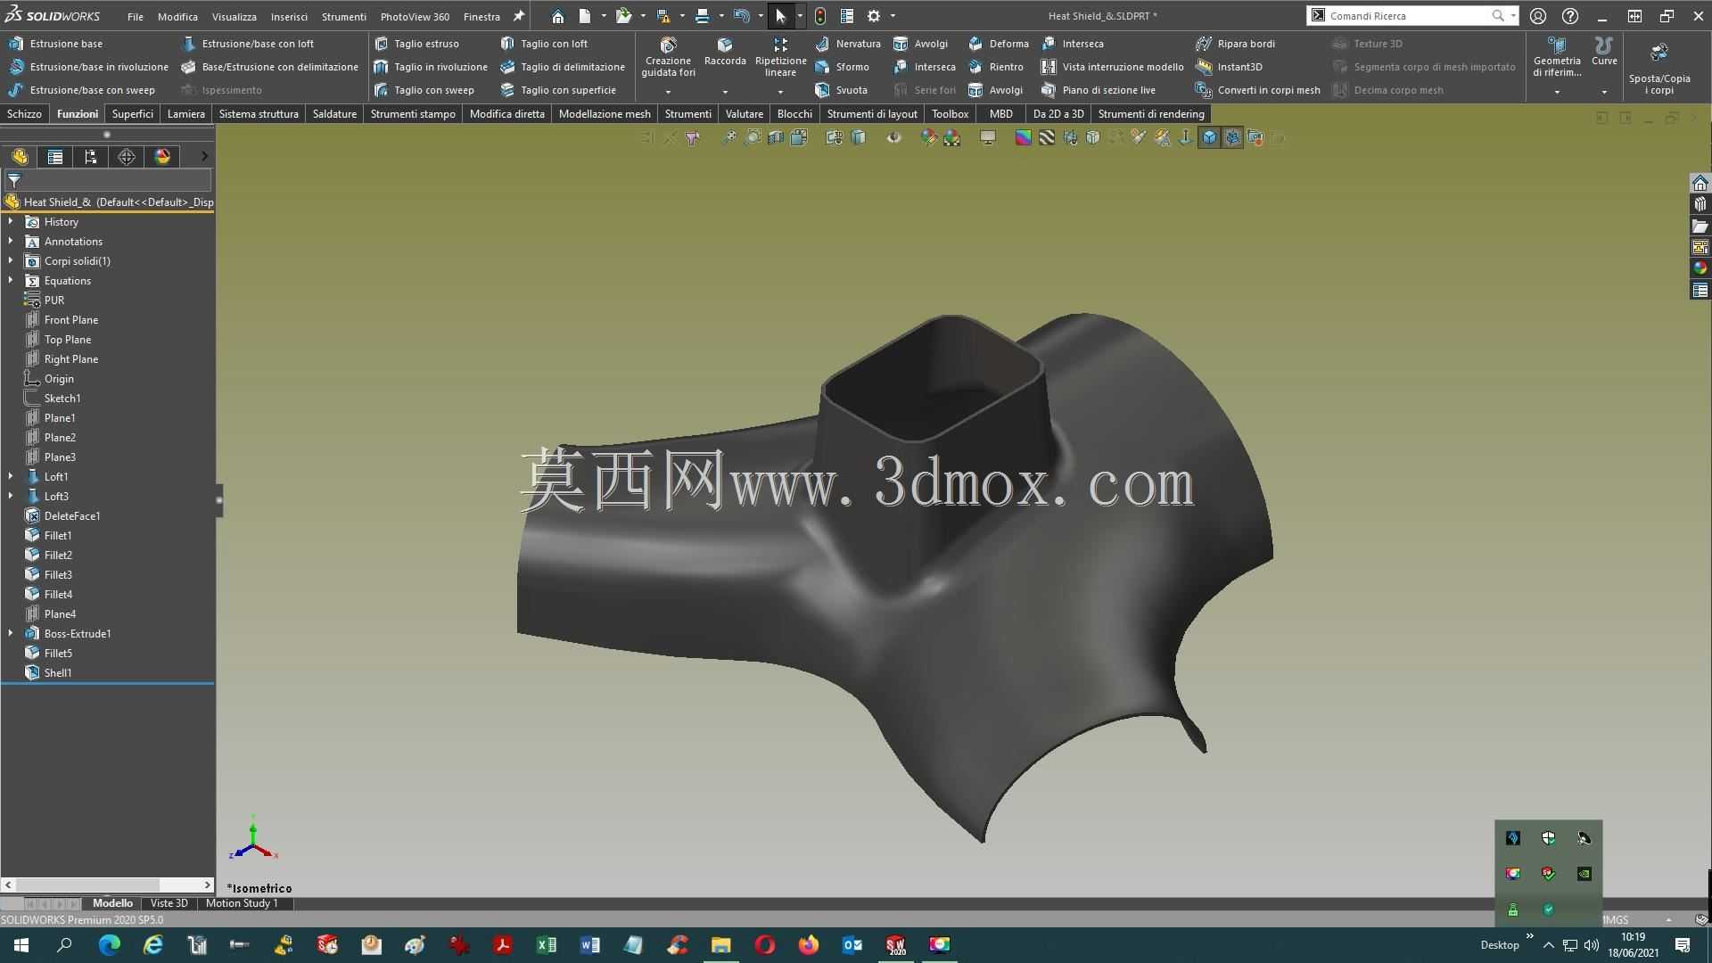Switch to the Lamiera tab
Viewport: 1712px width, 963px height.
coord(186,114)
